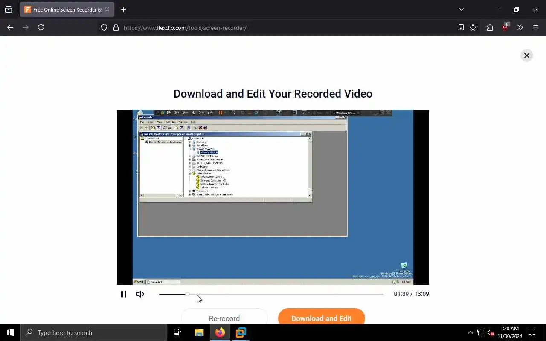Open the Windows Start menu
Image resolution: width=546 pixels, height=341 pixels.
click(10, 332)
